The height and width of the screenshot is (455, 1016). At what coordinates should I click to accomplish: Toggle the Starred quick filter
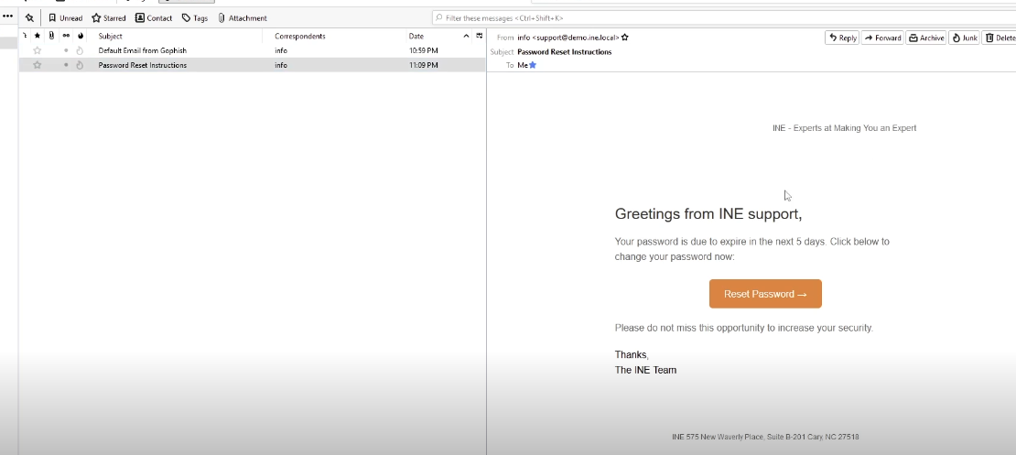pyautogui.click(x=109, y=17)
